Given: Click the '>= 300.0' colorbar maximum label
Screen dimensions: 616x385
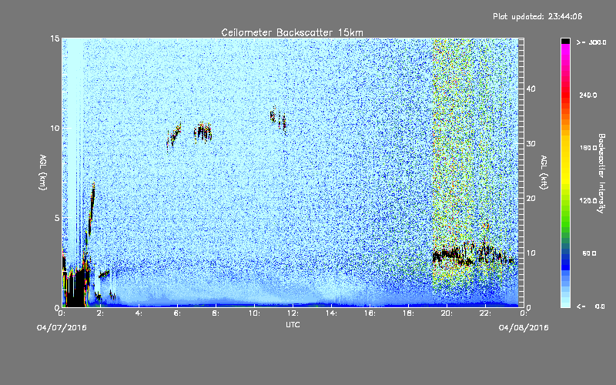Looking at the screenshot, I should (x=591, y=42).
